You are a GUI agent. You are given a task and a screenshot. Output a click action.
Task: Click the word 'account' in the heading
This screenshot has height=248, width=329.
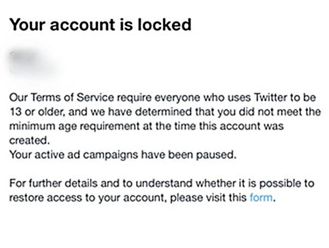pyautogui.click(x=83, y=25)
